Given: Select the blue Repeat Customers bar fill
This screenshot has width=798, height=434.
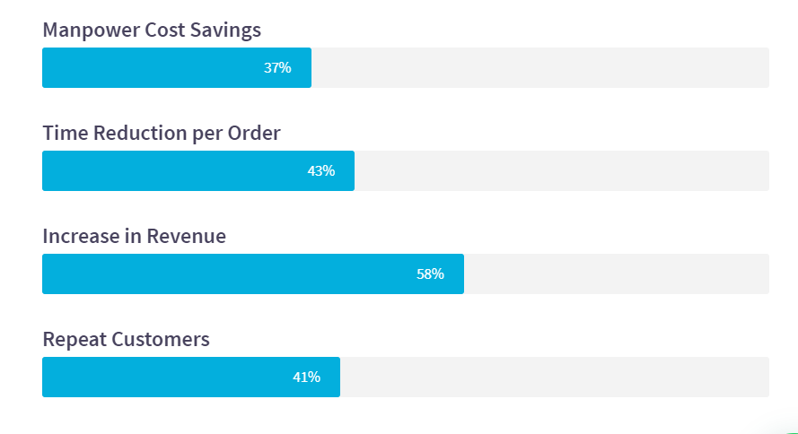Looking at the screenshot, I should [x=162, y=377].
